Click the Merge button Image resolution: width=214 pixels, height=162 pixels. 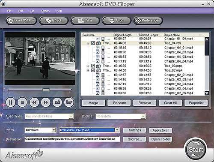pos(93,103)
